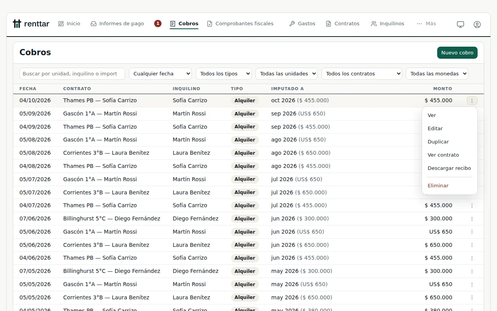Open the display/monitor icon in header

[461, 24]
